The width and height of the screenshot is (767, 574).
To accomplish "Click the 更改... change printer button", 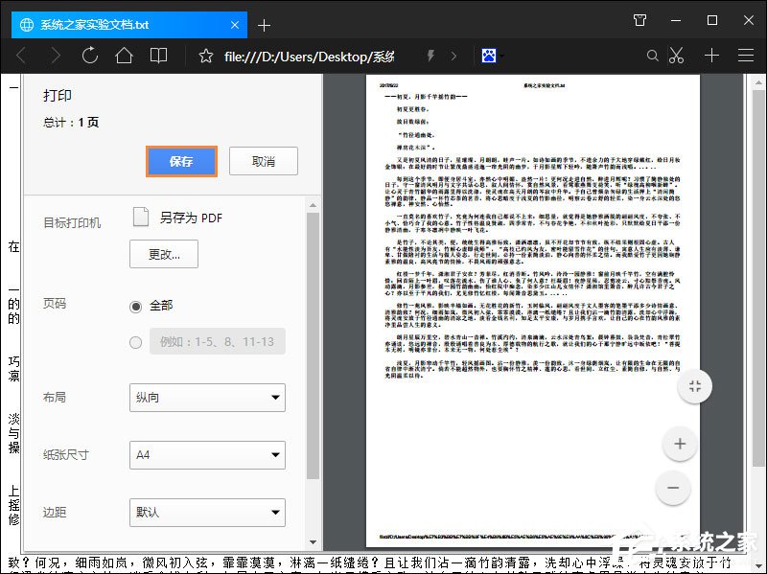I will pos(164,254).
